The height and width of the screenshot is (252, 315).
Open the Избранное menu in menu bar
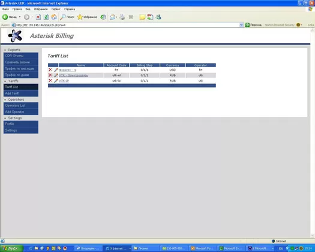point(41,9)
